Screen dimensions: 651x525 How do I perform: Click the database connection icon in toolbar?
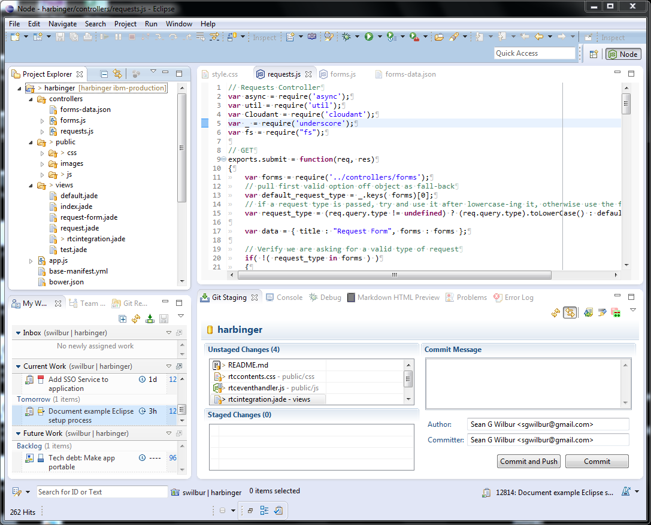231,37
